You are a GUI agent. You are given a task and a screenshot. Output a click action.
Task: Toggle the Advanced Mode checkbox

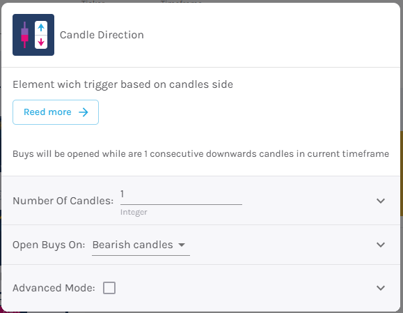pyautogui.click(x=109, y=288)
